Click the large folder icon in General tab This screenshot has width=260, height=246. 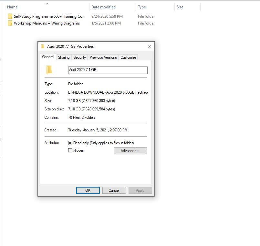point(49,70)
